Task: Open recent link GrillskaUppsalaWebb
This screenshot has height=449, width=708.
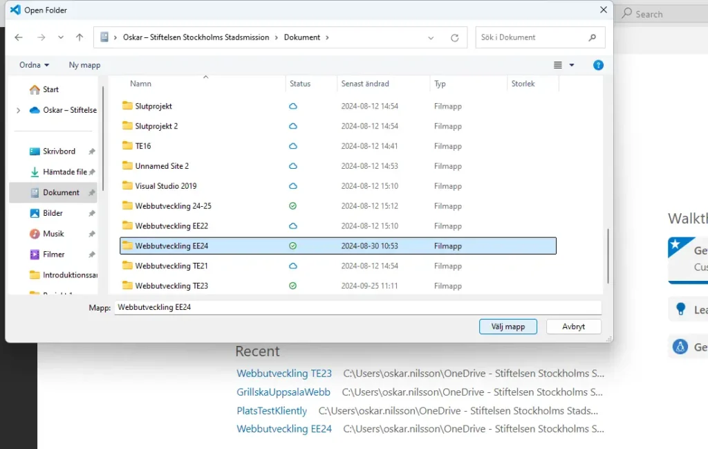Action: click(283, 392)
